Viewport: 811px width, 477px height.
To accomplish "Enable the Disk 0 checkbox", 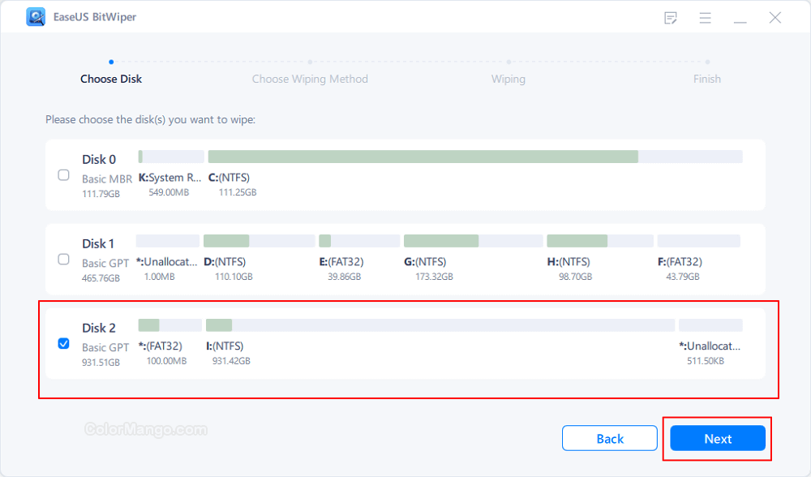I will [64, 174].
